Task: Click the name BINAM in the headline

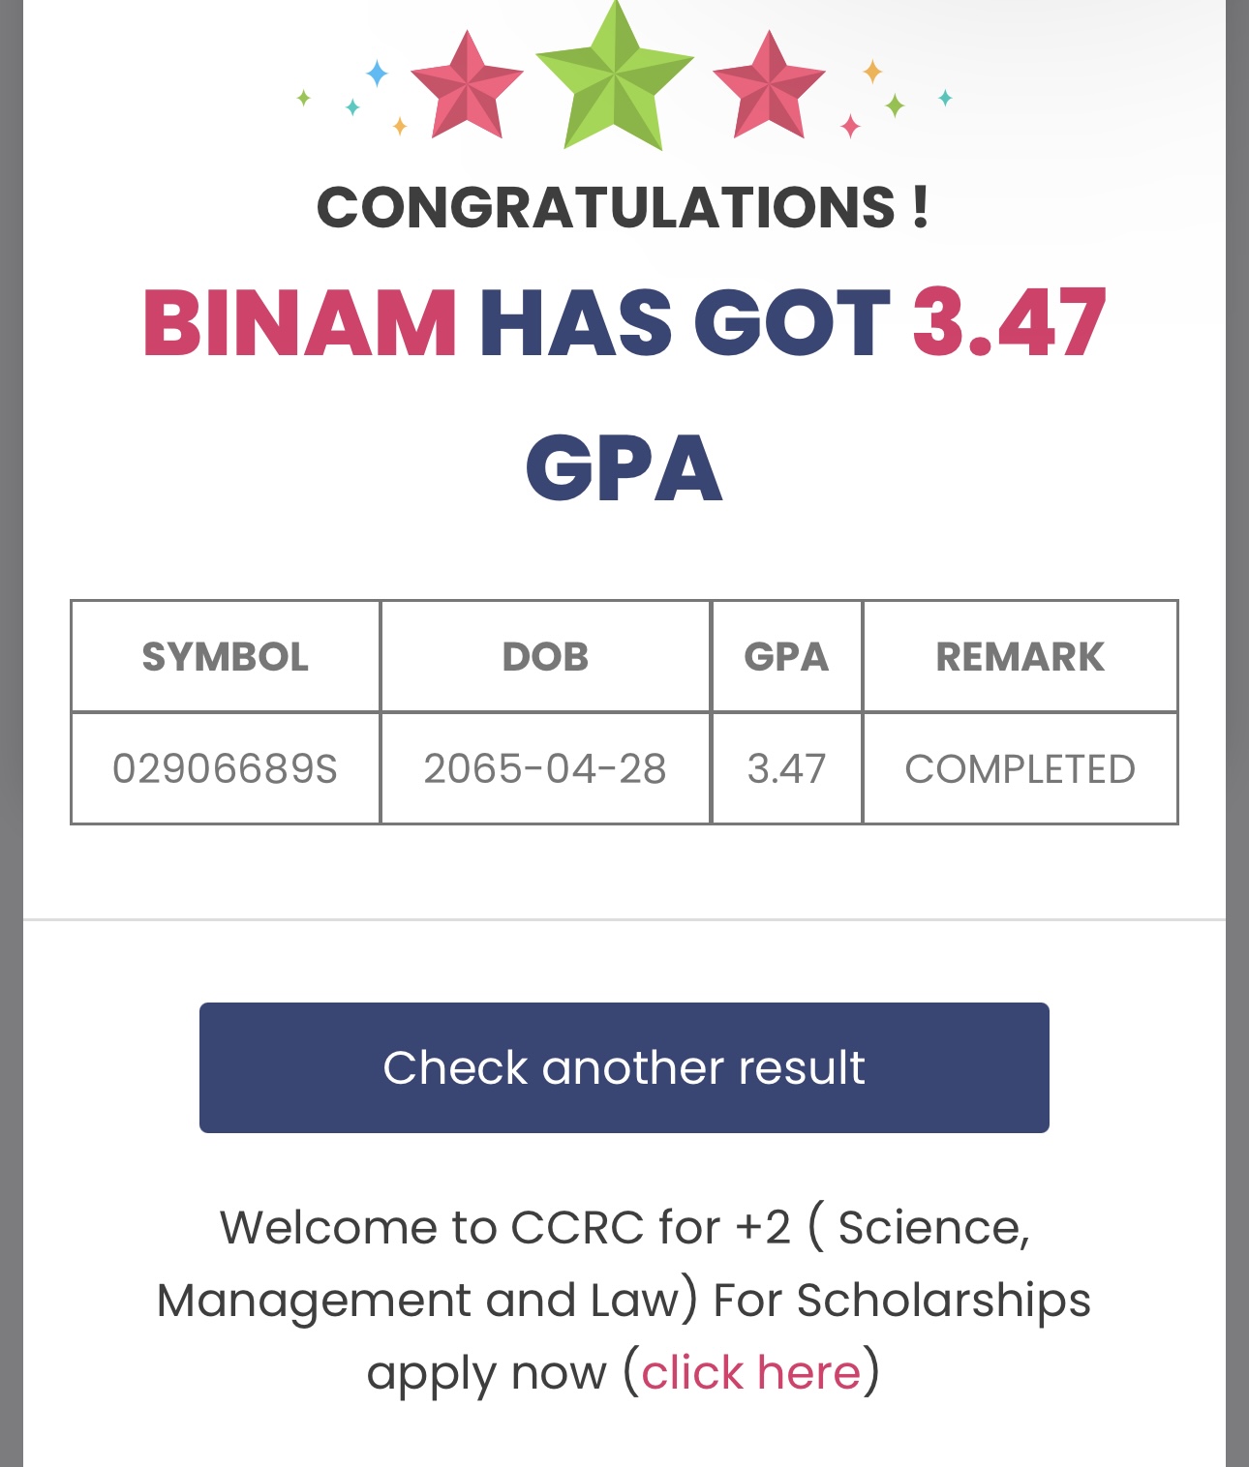Action: click(x=299, y=322)
